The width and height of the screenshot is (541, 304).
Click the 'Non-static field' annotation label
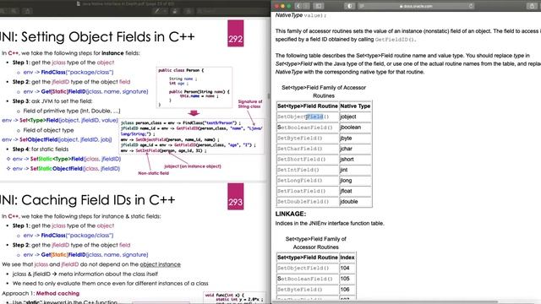(x=154, y=173)
